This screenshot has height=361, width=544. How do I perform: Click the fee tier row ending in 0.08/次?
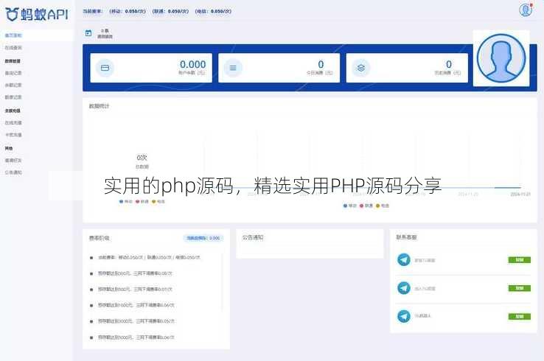(x=135, y=273)
